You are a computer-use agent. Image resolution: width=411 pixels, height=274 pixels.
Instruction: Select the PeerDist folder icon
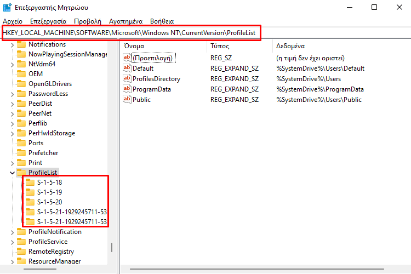21,104
